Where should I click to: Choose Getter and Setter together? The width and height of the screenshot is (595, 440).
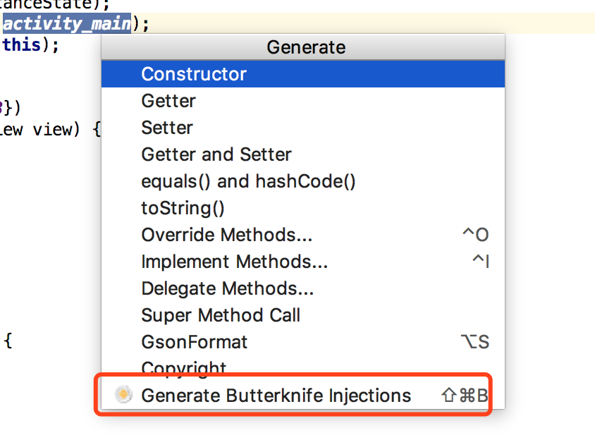click(216, 154)
